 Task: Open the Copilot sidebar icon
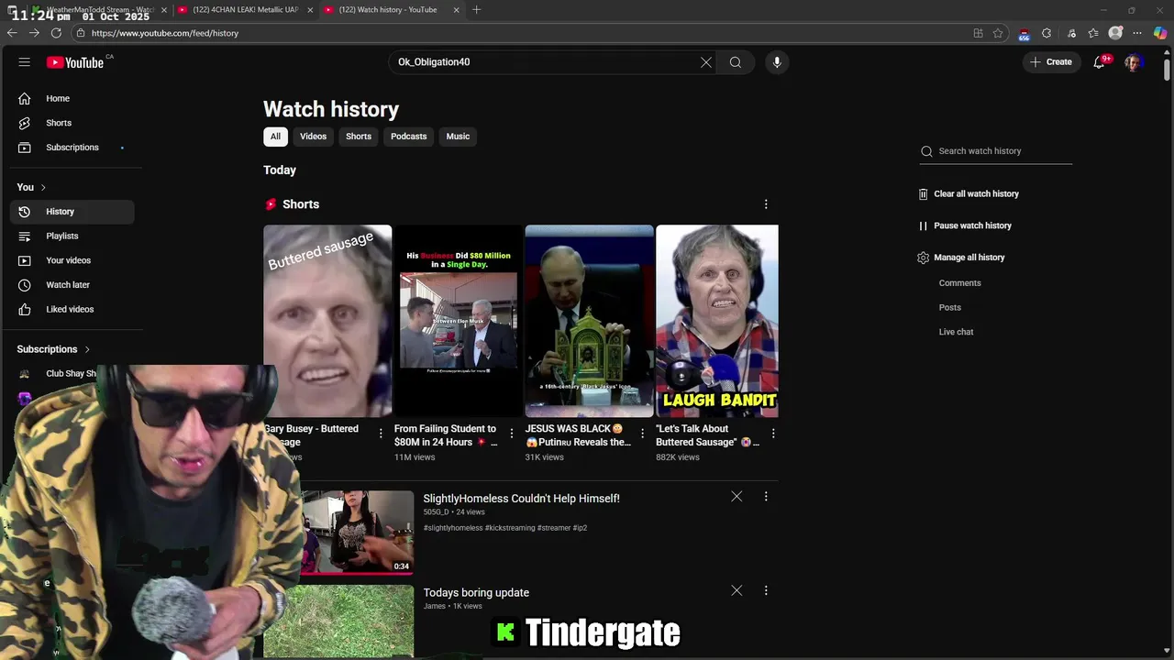tap(1160, 33)
